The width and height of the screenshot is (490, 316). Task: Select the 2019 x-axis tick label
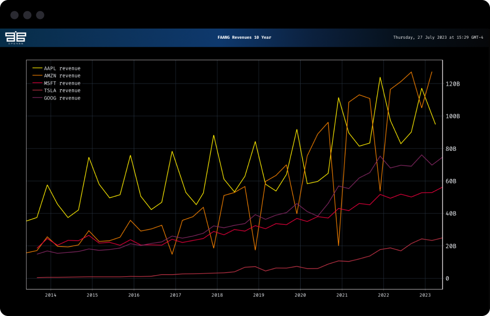click(259, 295)
